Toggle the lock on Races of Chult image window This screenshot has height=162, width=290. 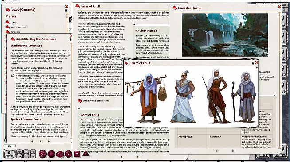click(x=253, y=63)
